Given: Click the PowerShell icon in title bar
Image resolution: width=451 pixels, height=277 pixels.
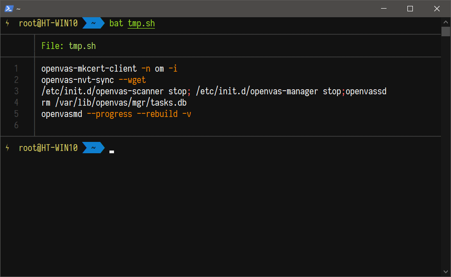Looking at the screenshot, I should [x=9, y=9].
